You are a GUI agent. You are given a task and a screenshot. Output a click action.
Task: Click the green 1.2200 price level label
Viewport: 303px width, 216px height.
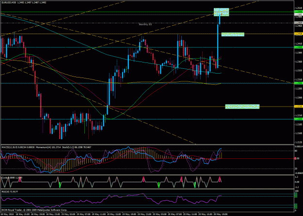point(298,119)
